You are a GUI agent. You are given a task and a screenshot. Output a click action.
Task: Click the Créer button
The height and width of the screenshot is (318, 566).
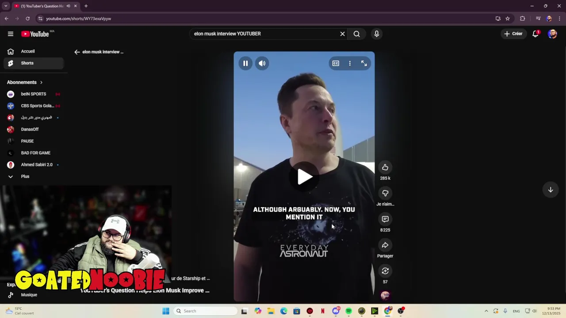click(x=513, y=34)
